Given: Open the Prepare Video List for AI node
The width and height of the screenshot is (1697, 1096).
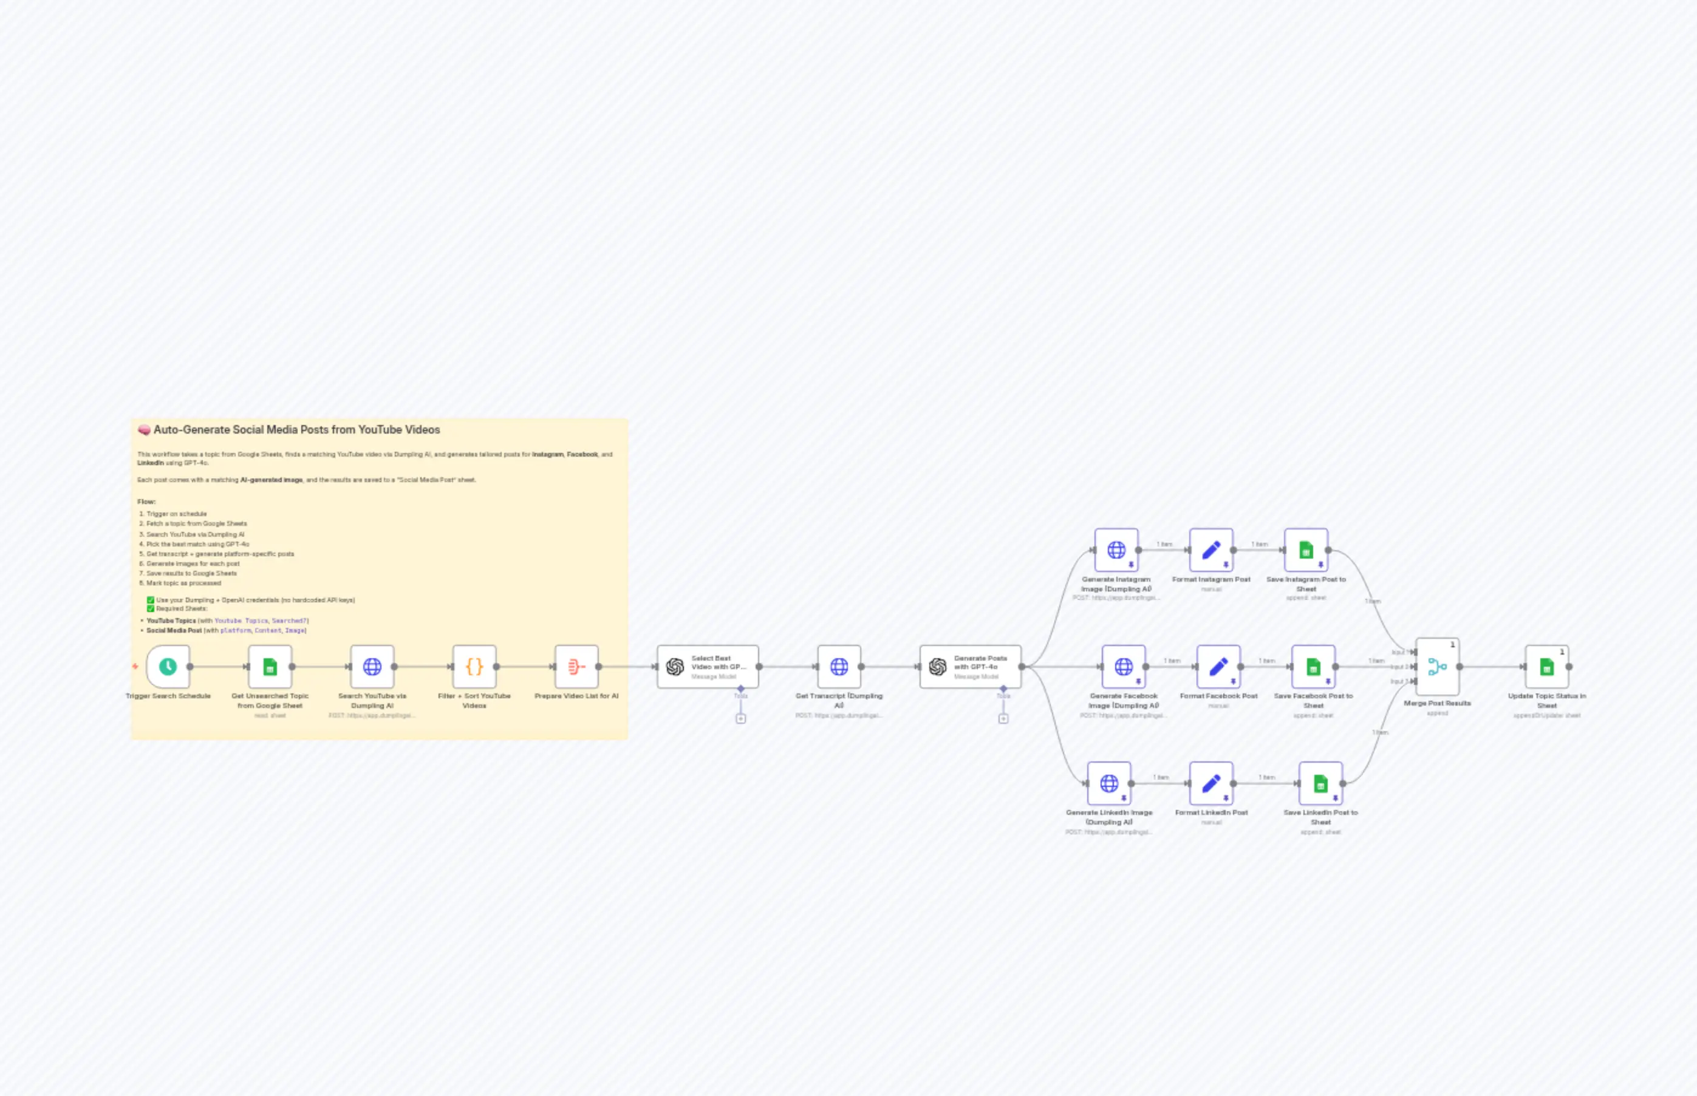Looking at the screenshot, I should [x=575, y=667].
